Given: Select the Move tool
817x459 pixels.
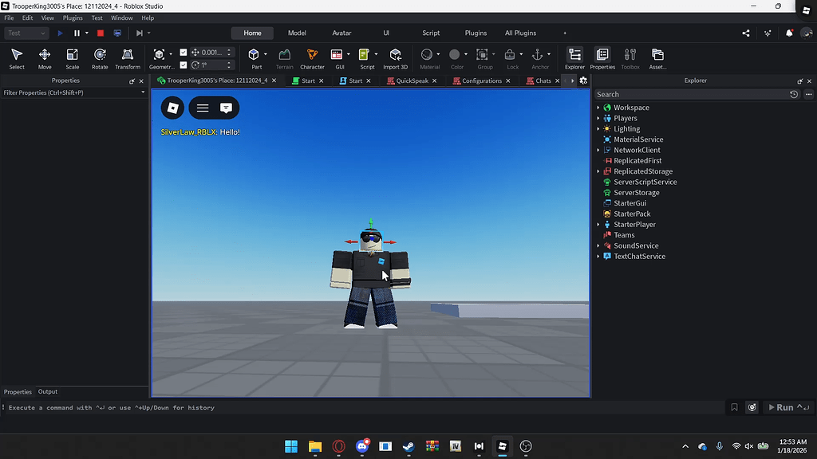Looking at the screenshot, I should (45, 56).
